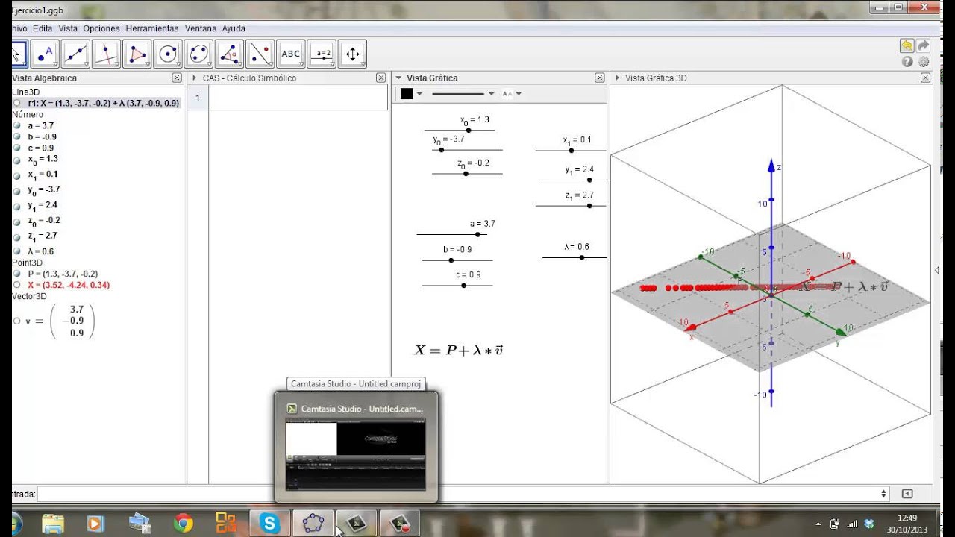Toggle visibility of number a = 3.7
Viewport: 955px width, 537px height.
pos(16,125)
